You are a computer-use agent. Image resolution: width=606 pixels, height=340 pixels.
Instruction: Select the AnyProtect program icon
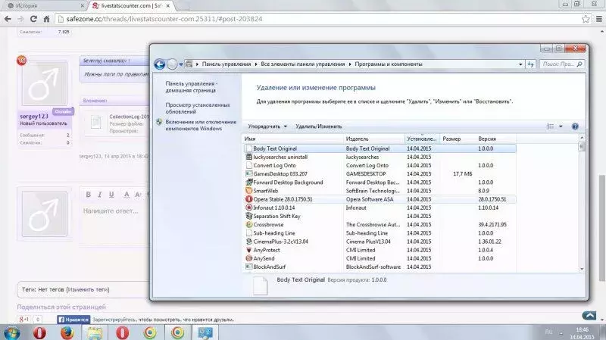click(249, 250)
